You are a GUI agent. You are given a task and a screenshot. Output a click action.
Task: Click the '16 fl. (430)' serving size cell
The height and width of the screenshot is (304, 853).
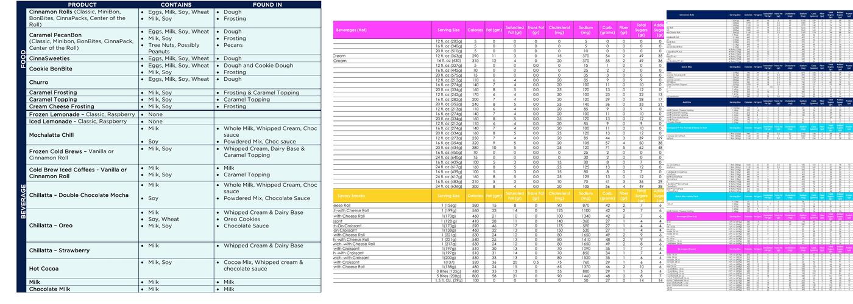click(x=448, y=60)
